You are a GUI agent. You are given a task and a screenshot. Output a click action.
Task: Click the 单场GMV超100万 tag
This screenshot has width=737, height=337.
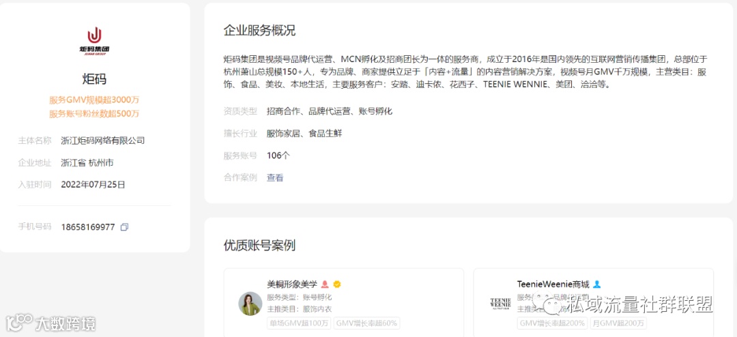pyautogui.click(x=299, y=323)
